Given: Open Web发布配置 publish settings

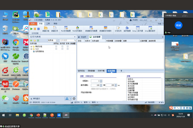Looking at the screenshot, I should 66,29.
